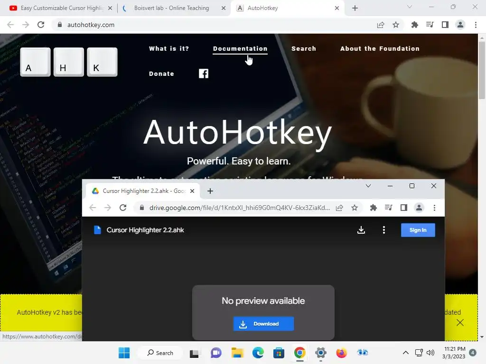Open the taskbar clock showing 11:21 PM

click(454, 353)
